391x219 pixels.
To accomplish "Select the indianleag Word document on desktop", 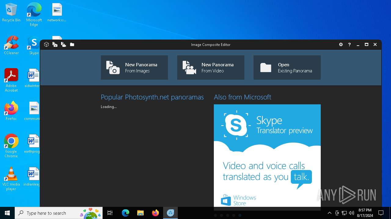I will (x=32, y=177).
